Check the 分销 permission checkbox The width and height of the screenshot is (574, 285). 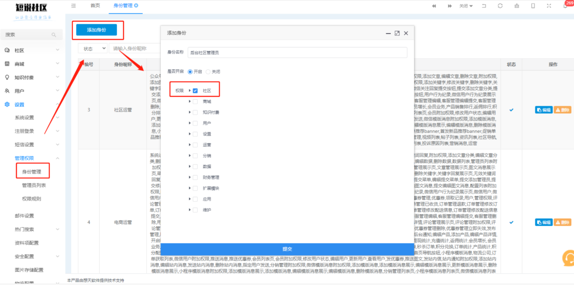coord(195,155)
